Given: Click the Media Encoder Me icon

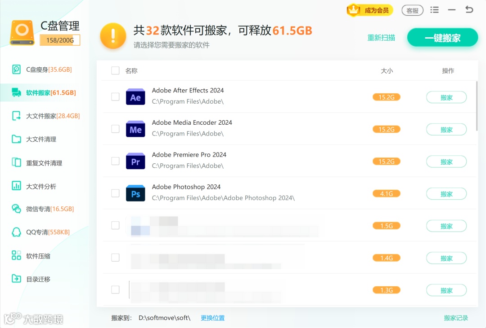Looking at the screenshot, I should pyautogui.click(x=135, y=129).
